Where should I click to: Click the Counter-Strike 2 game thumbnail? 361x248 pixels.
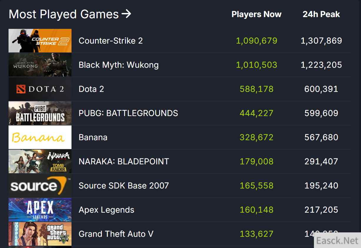pos(40,41)
